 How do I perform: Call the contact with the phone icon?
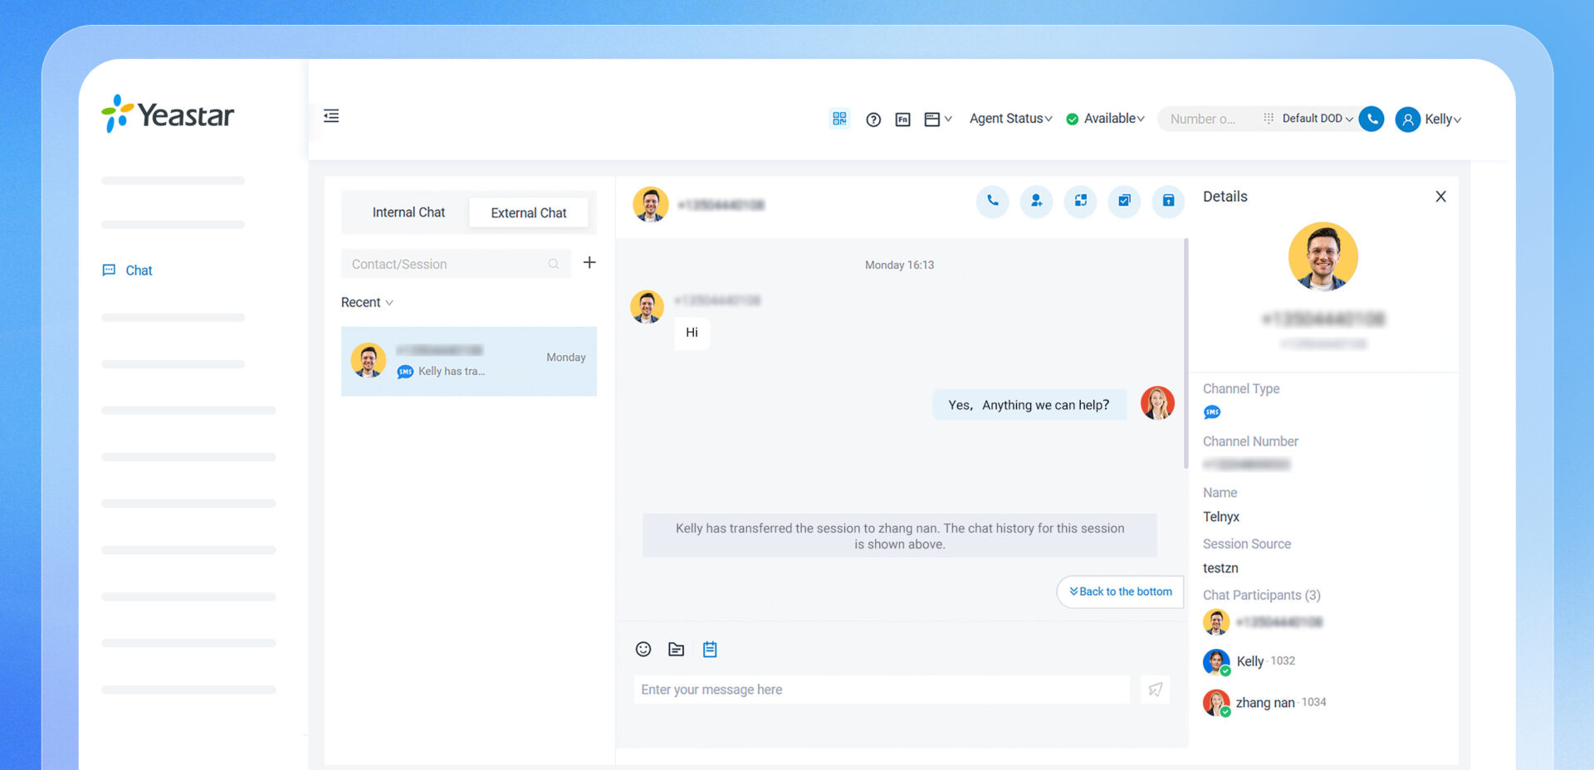coord(992,201)
